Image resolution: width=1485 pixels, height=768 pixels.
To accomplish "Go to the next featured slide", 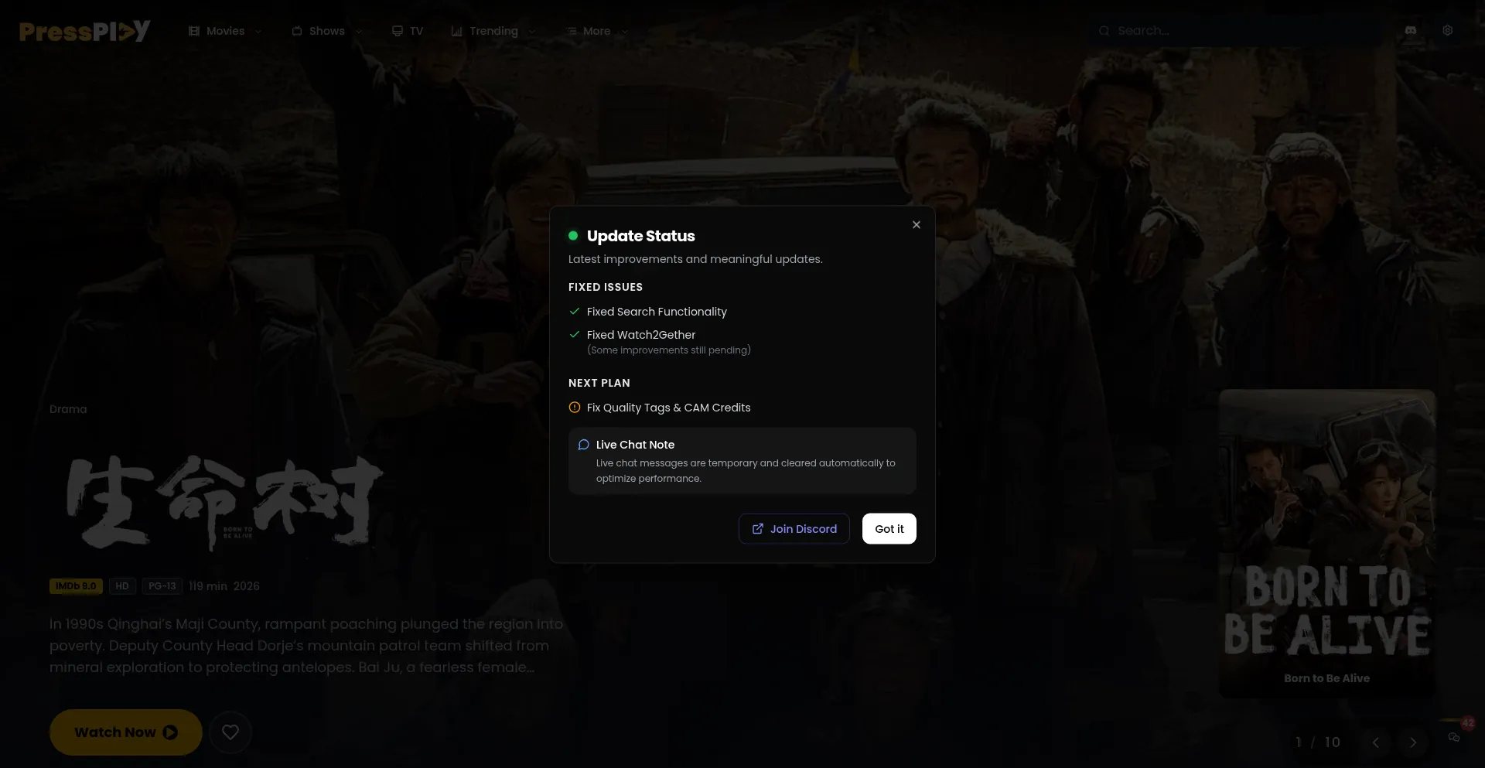I will pos(1413,742).
